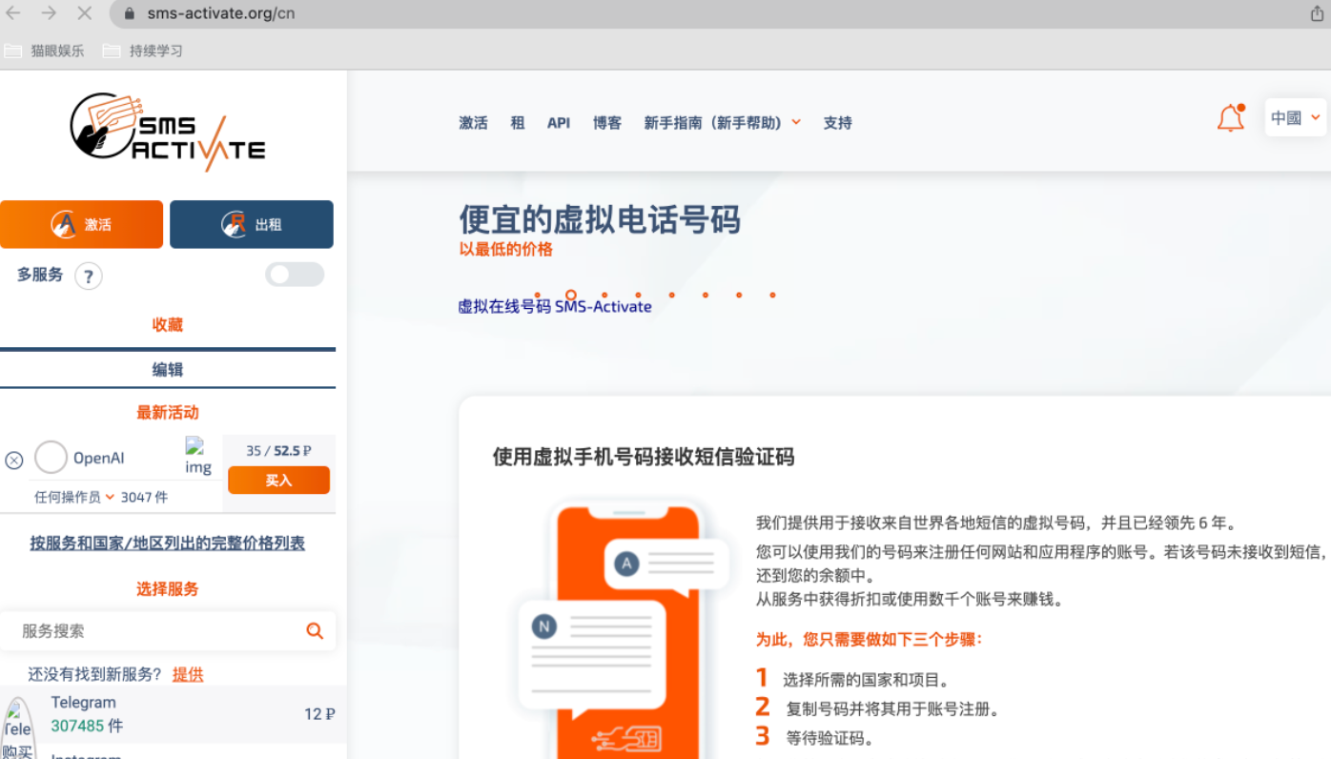Click the 收藏 favorites heading
This screenshot has height=759, width=1331.
coord(168,324)
